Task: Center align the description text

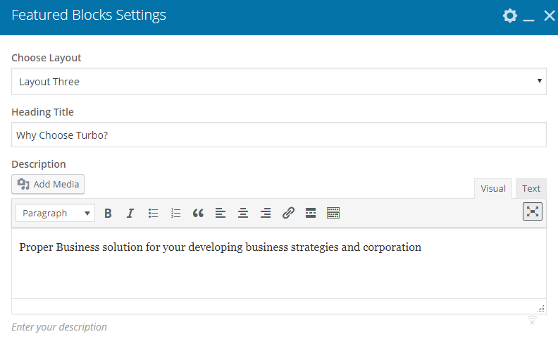Action: pos(243,213)
